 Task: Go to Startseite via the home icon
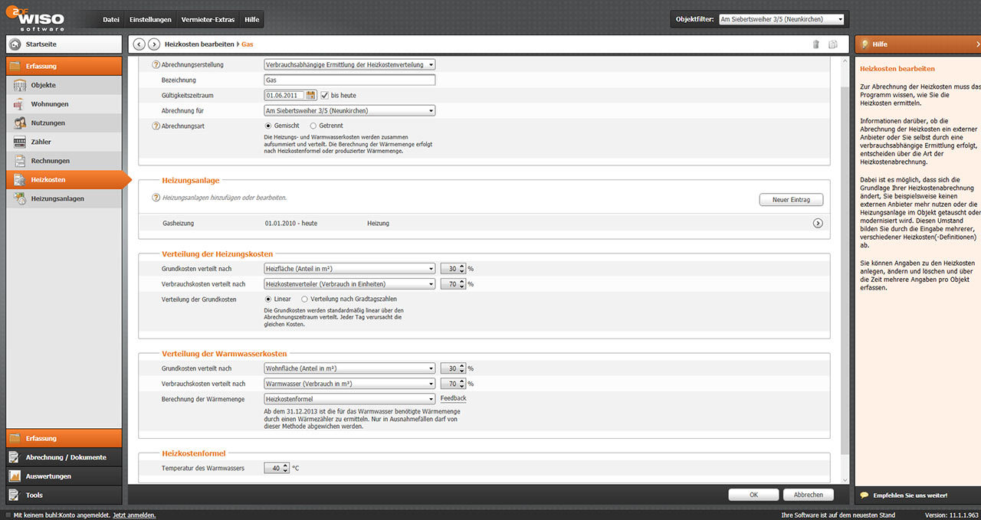(x=15, y=44)
